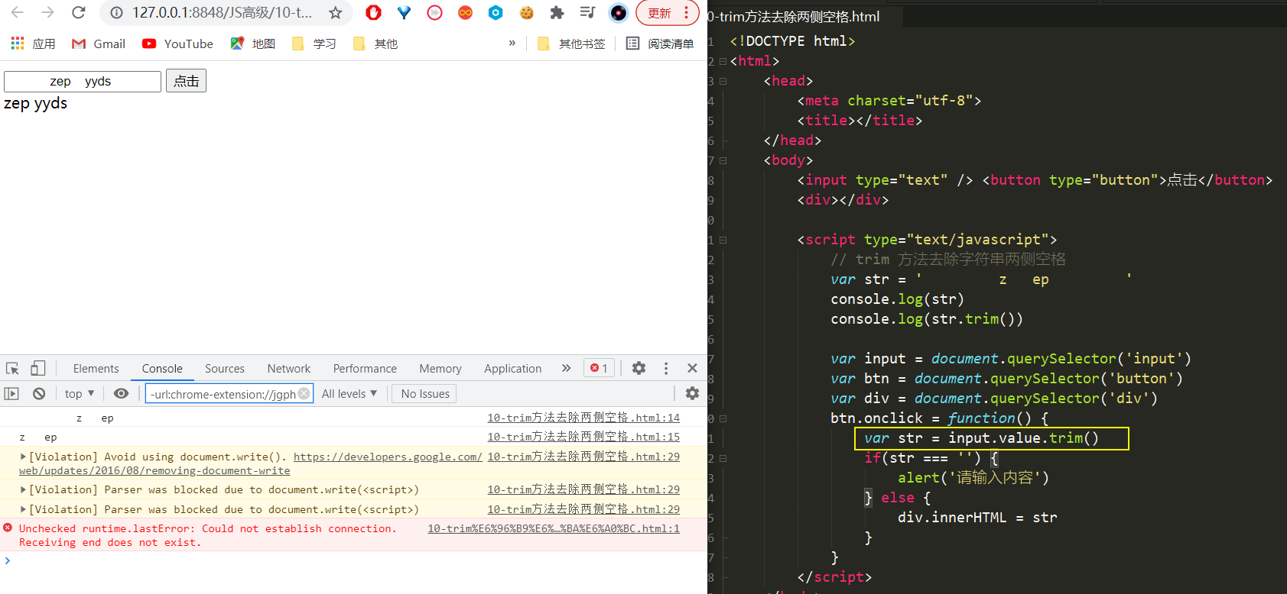Open the 地图 maps bookmark
This screenshot has width=1287, height=594.
252,44
